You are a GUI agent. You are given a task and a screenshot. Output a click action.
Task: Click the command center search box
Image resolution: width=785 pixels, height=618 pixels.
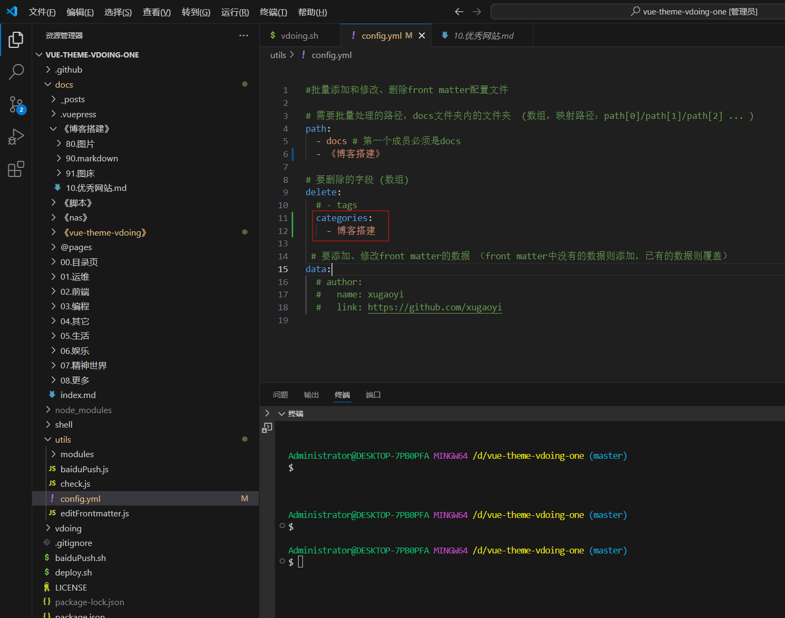click(638, 11)
